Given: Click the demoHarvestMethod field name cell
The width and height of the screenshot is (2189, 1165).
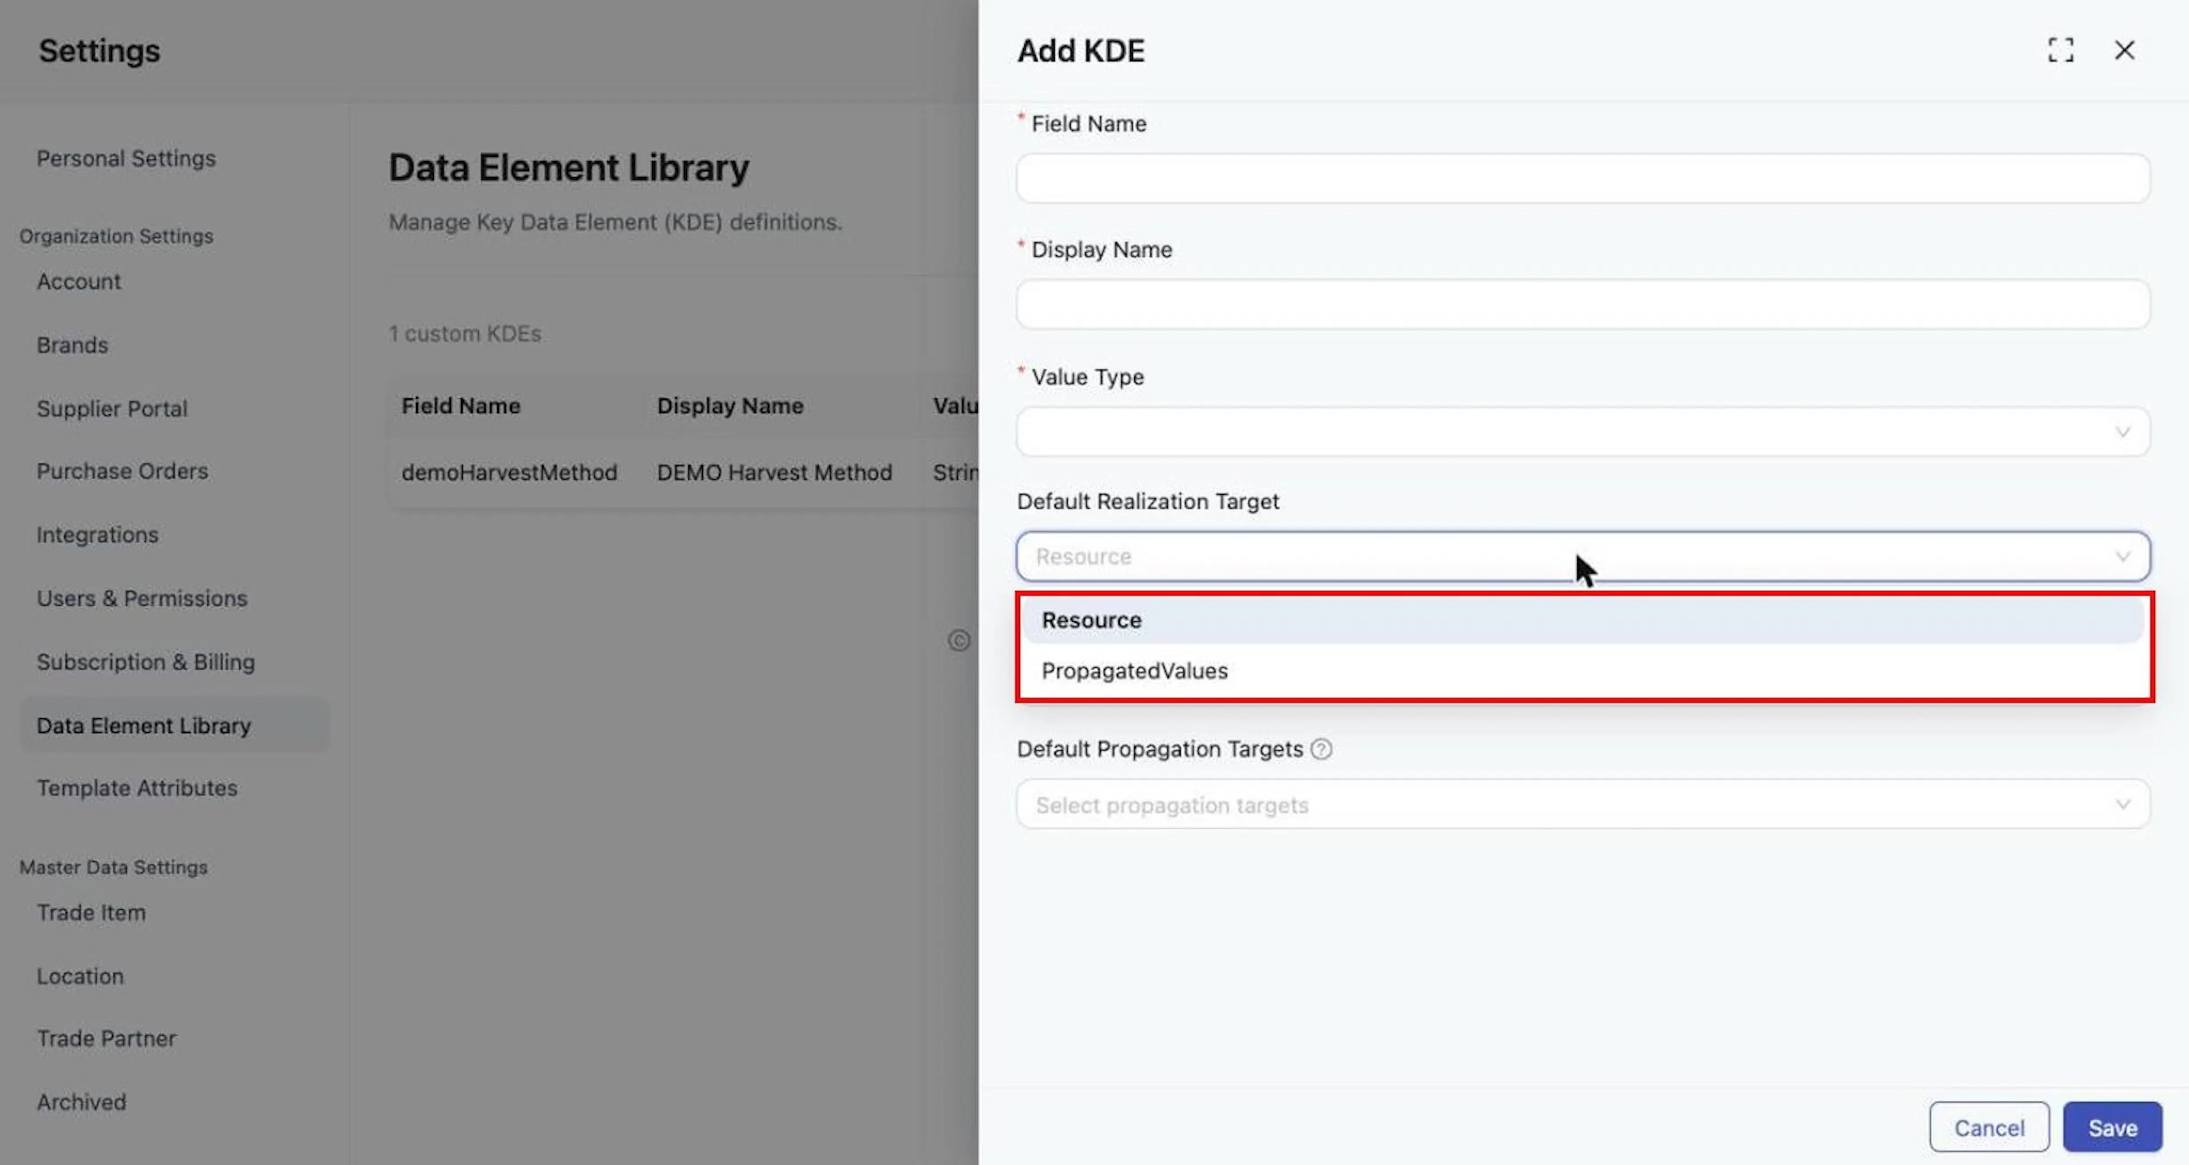Looking at the screenshot, I should (509, 472).
